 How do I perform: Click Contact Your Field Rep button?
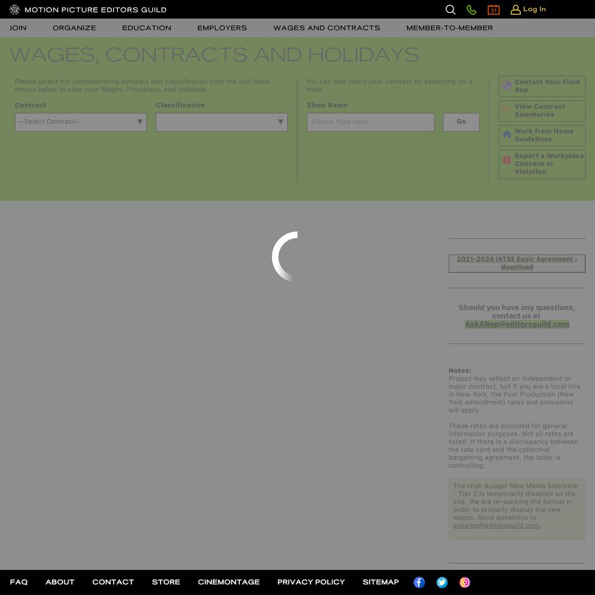tap(542, 86)
